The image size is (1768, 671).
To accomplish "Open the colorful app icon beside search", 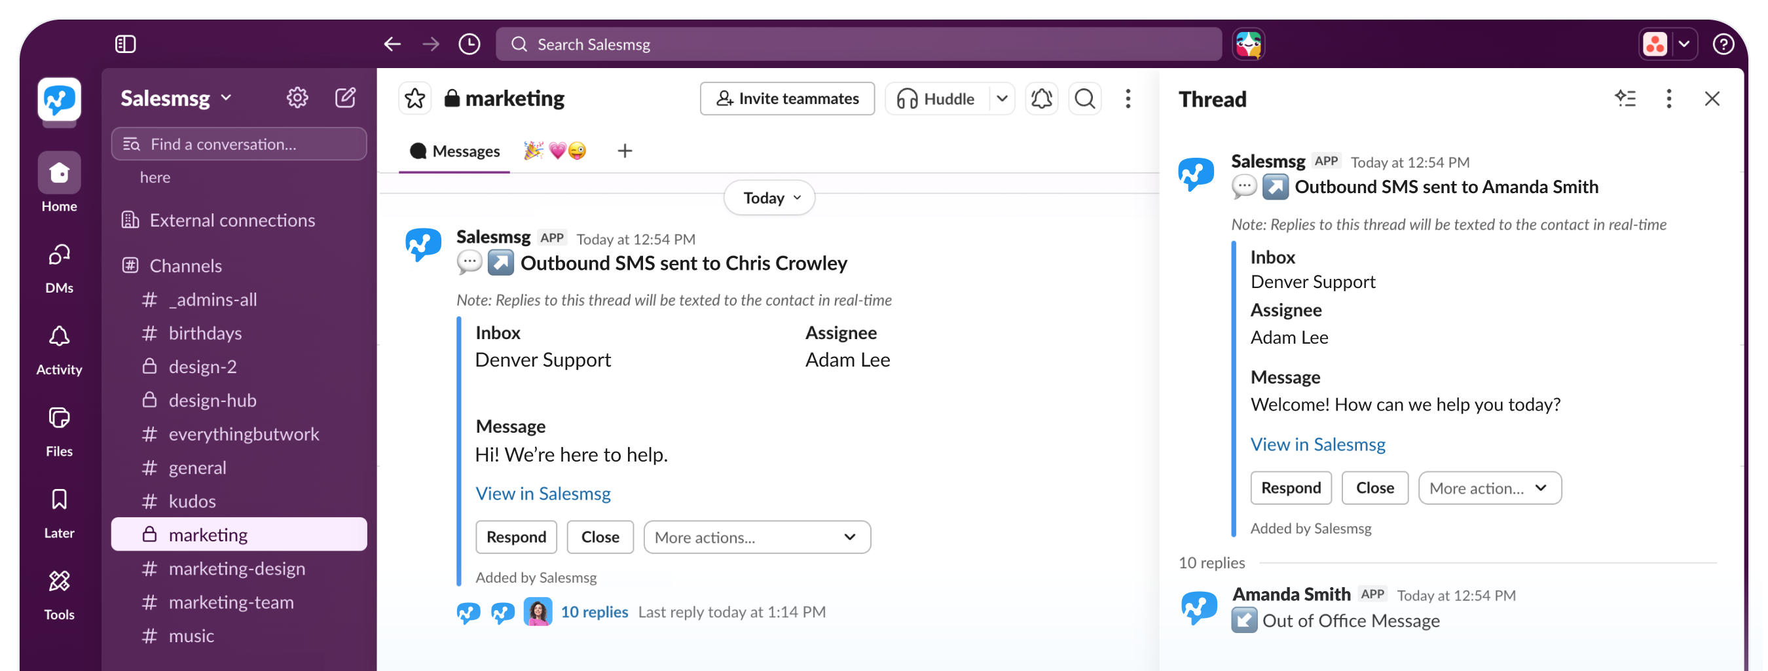I will point(1249,45).
